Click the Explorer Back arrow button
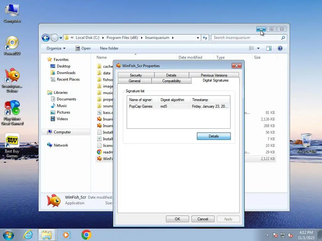Screen dimensions: 322x241 pos(46,38)
